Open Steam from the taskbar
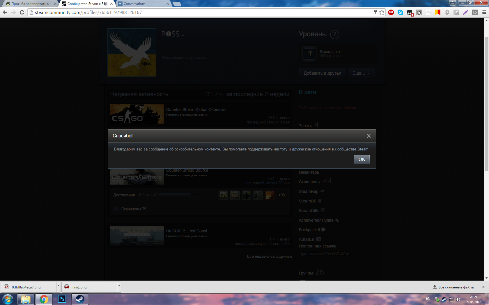This screenshot has width=489, height=305. tap(80, 299)
